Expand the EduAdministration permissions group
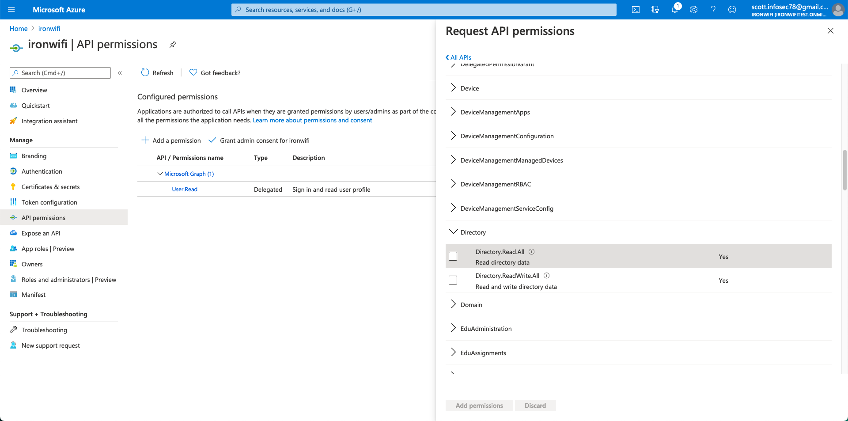The width and height of the screenshot is (848, 421). tap(453, 328)
